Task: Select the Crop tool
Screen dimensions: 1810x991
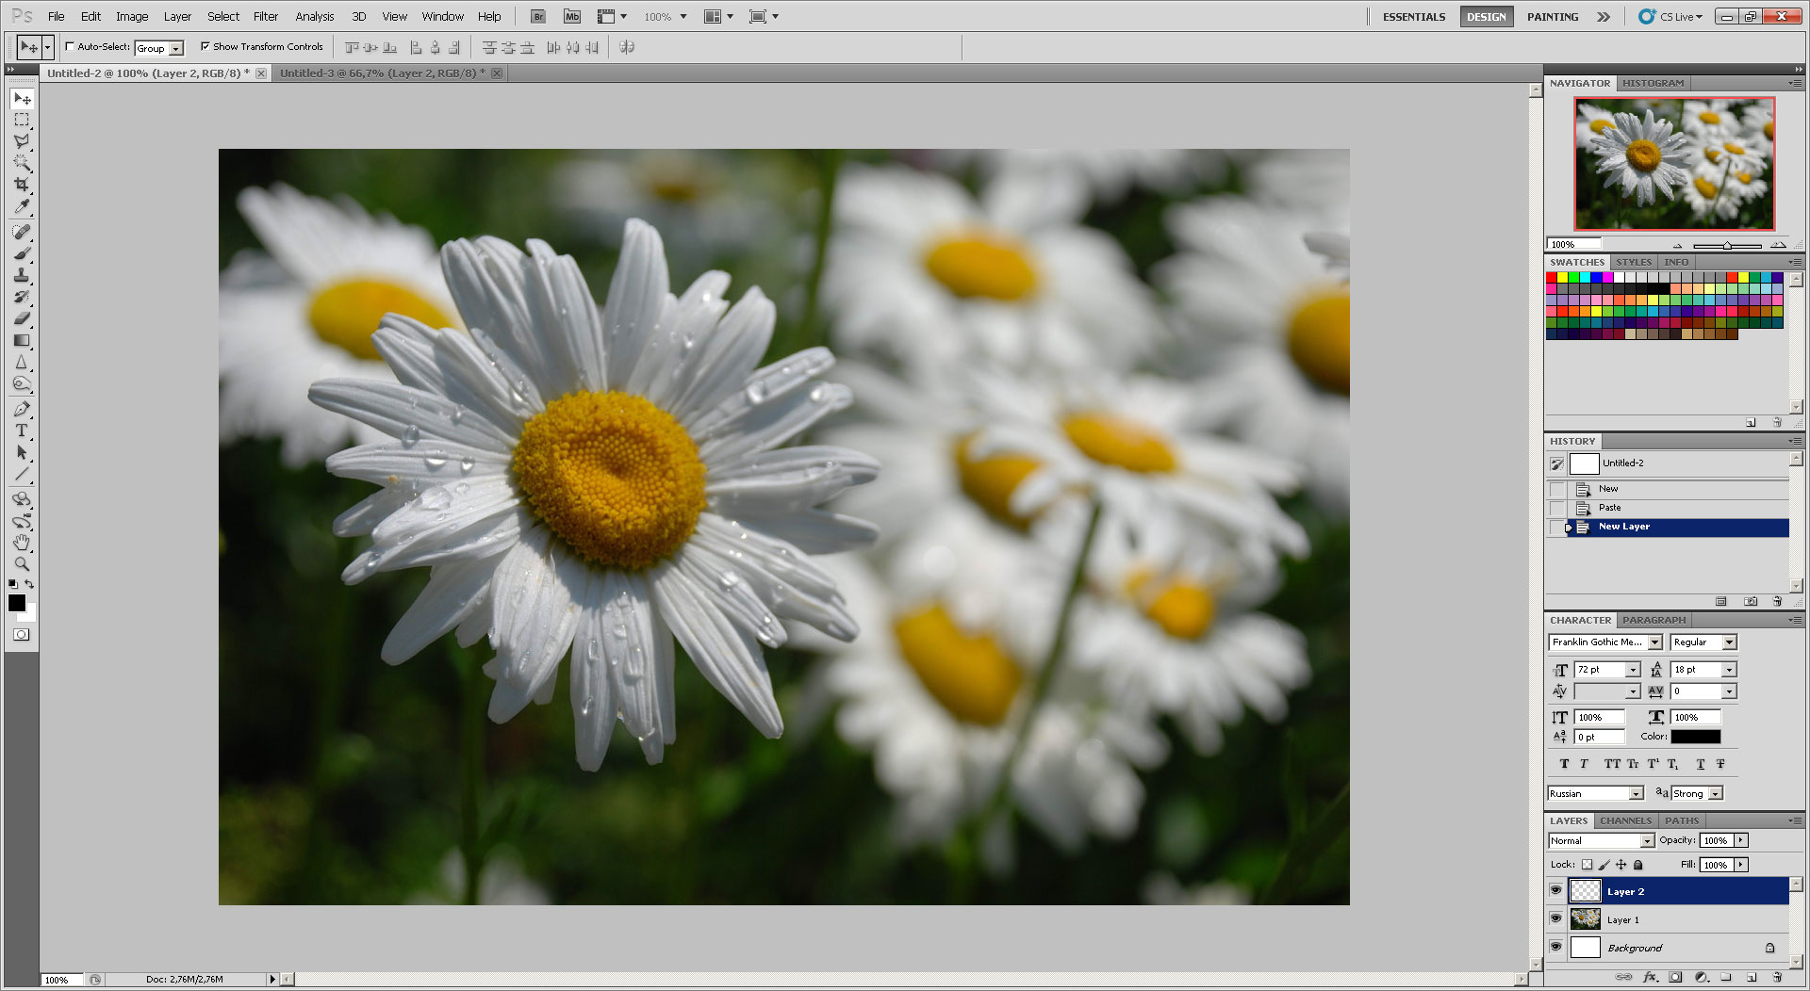Action: point(22,185)
